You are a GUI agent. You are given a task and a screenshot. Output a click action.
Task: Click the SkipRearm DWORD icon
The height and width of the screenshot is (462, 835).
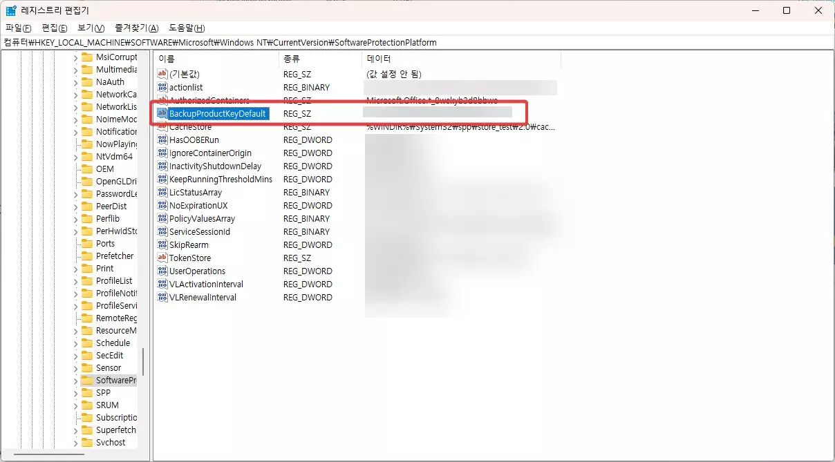click(x=162, y=244)
